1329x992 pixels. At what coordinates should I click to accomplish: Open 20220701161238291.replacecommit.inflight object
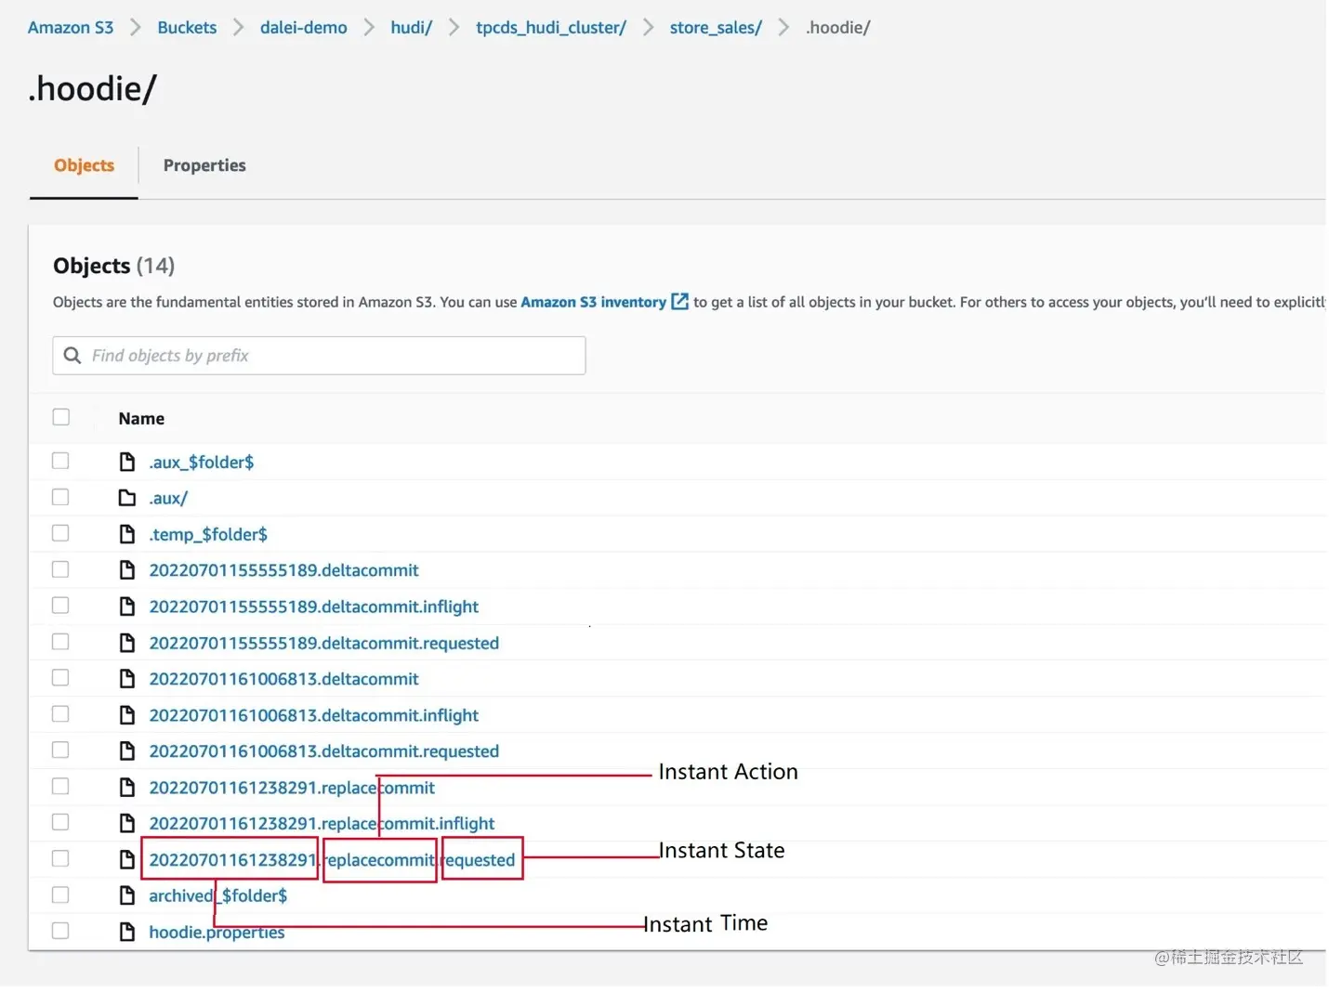pyautogui.click(x=322, y=824)
